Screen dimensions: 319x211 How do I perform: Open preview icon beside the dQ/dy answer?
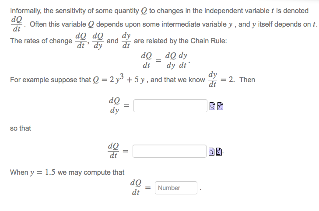pyautogui.click(x=212, y=106)
